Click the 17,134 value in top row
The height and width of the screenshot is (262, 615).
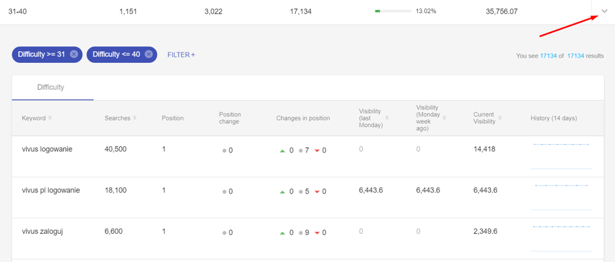pyautogui.click(x=301, y=11)
